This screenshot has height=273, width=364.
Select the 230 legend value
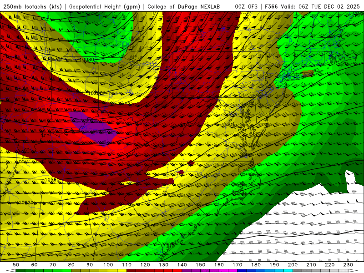pos(348,265)
